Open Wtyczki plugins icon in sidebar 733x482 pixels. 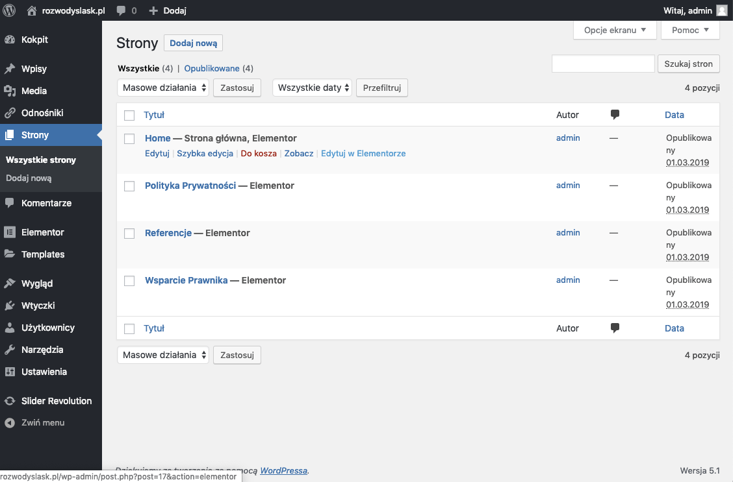(x=10, y=306)
